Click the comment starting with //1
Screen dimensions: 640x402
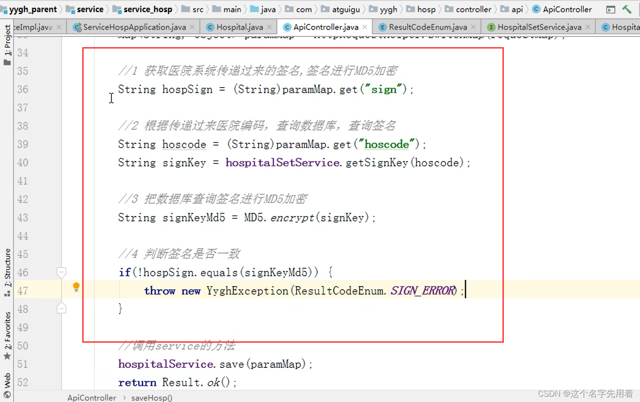point(258,71)
